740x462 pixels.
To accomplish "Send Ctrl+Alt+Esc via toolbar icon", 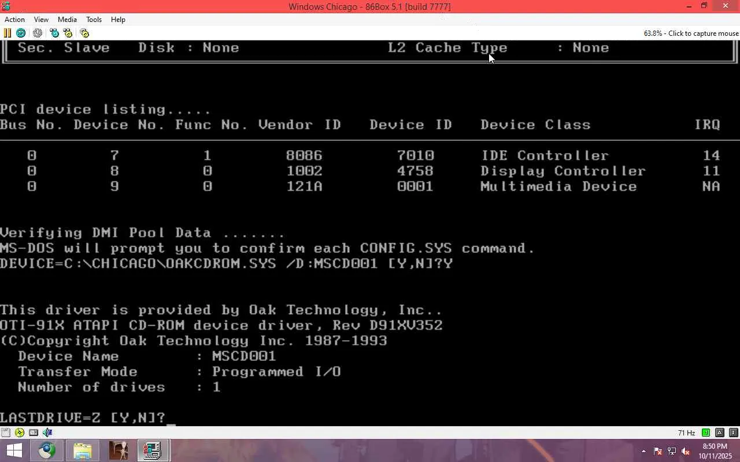I will pyautogui.click(x=68, y=33).
